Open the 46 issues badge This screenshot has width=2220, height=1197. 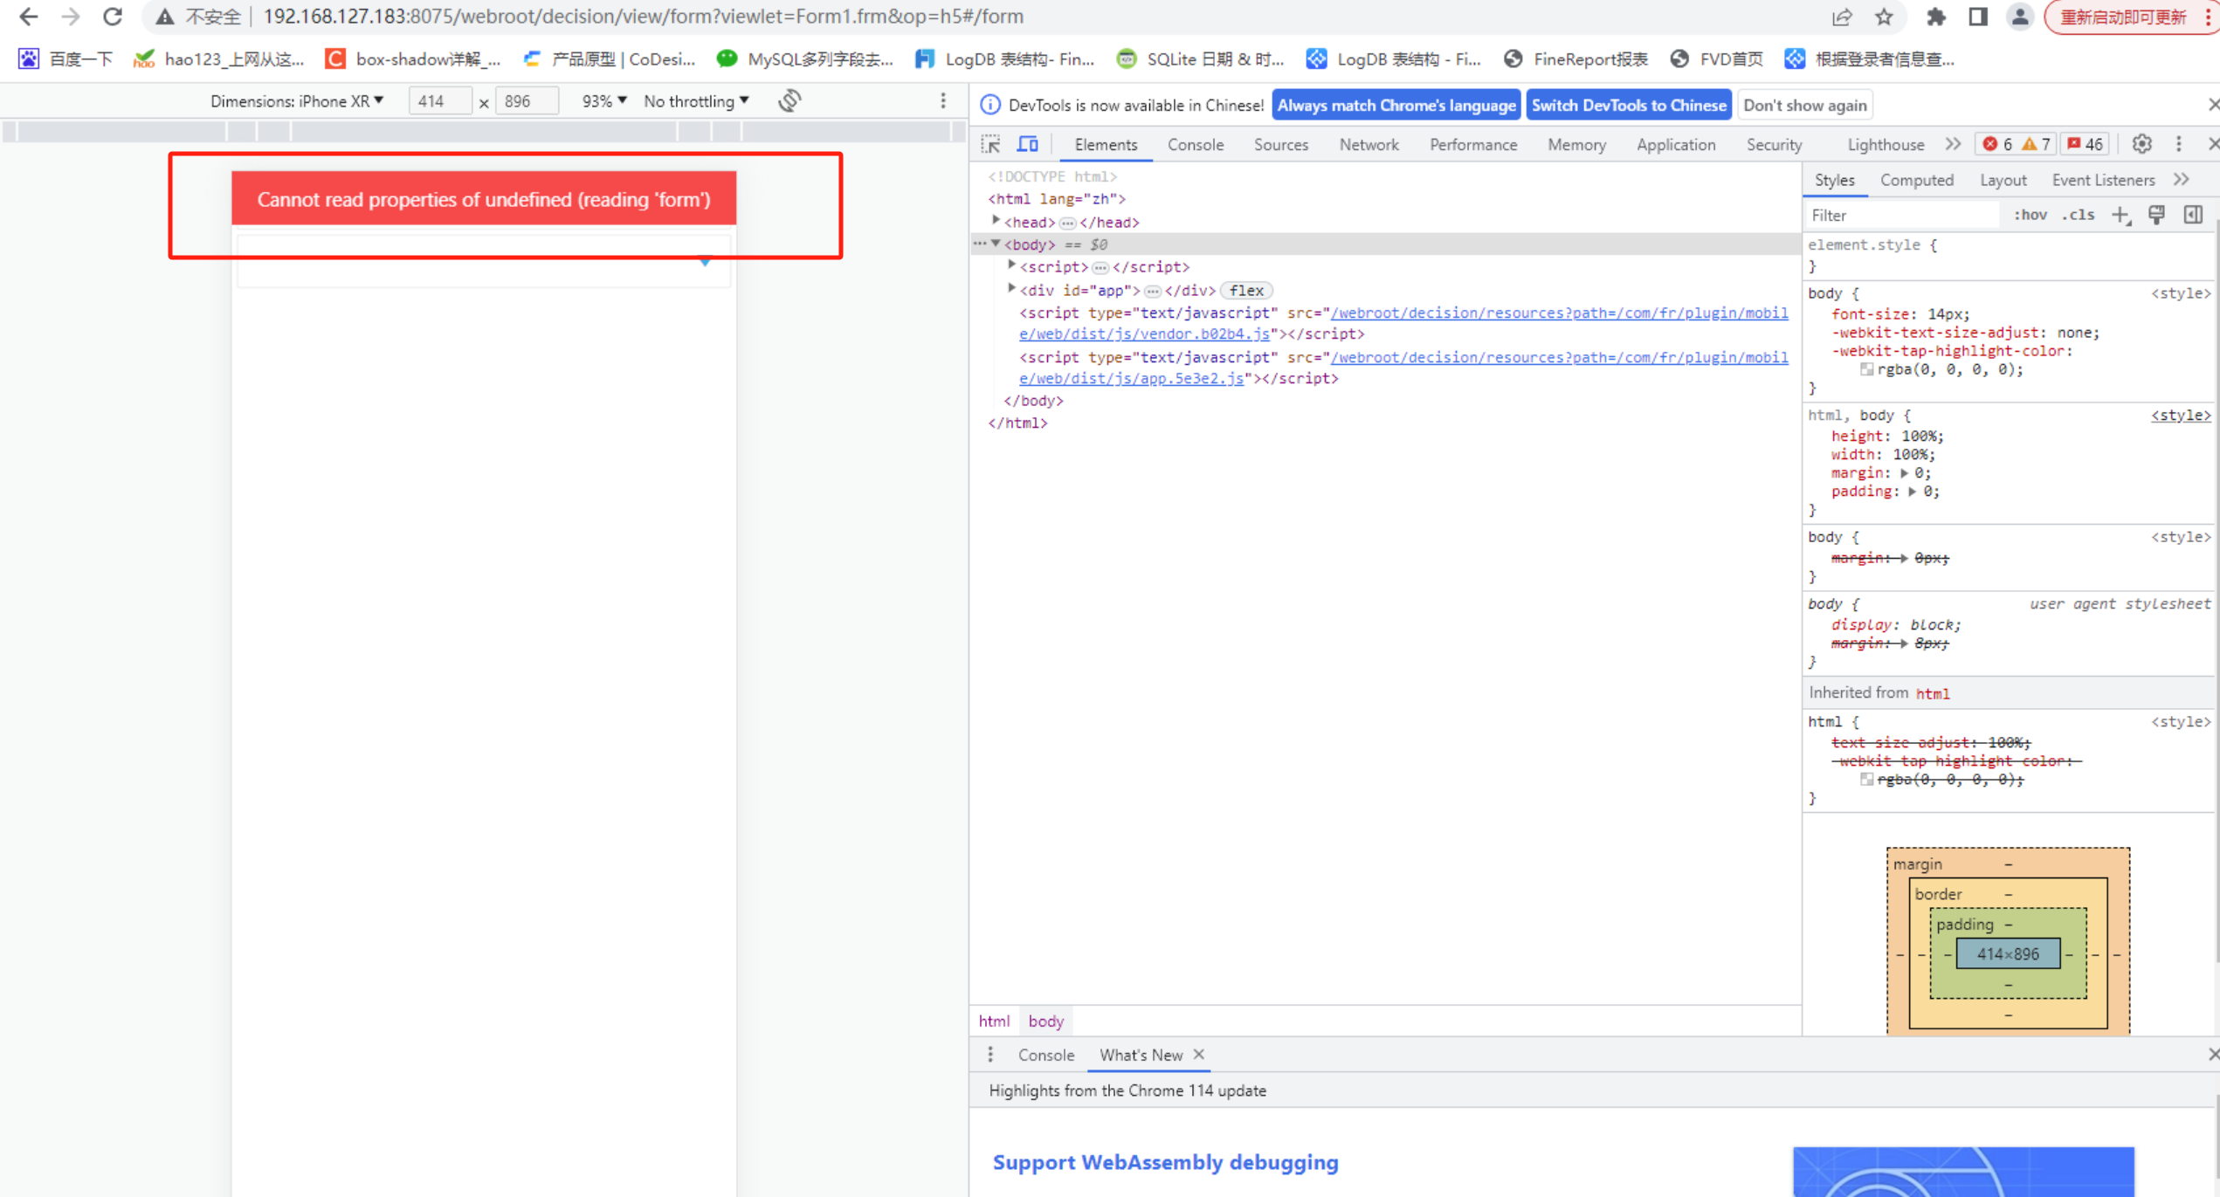pos(2085,144)
